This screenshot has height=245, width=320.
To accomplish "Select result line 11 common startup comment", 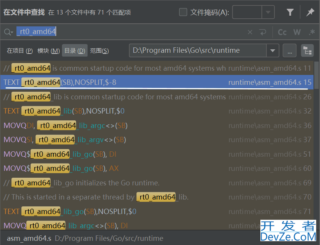I will pos(157,68).
